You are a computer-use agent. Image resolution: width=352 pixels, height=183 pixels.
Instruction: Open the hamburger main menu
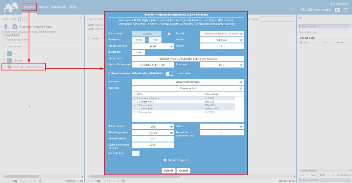(346, 10)
